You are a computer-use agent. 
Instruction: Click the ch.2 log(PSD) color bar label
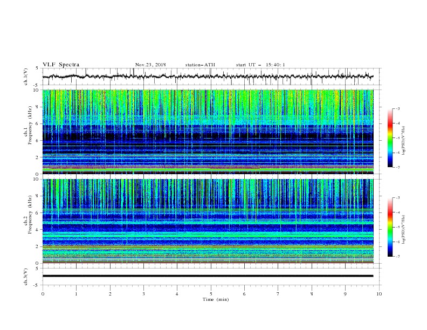point(403,230)
